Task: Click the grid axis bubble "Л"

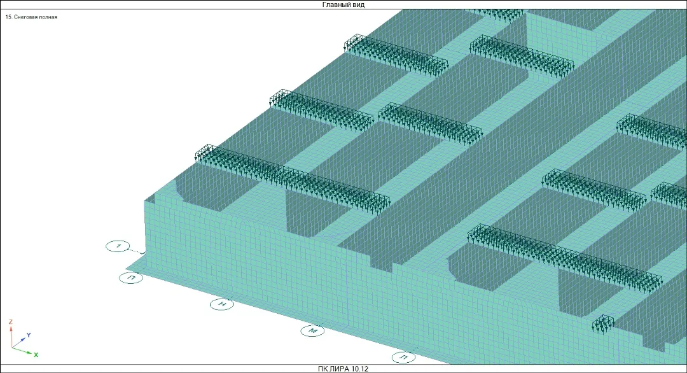Action: (403, 358)
